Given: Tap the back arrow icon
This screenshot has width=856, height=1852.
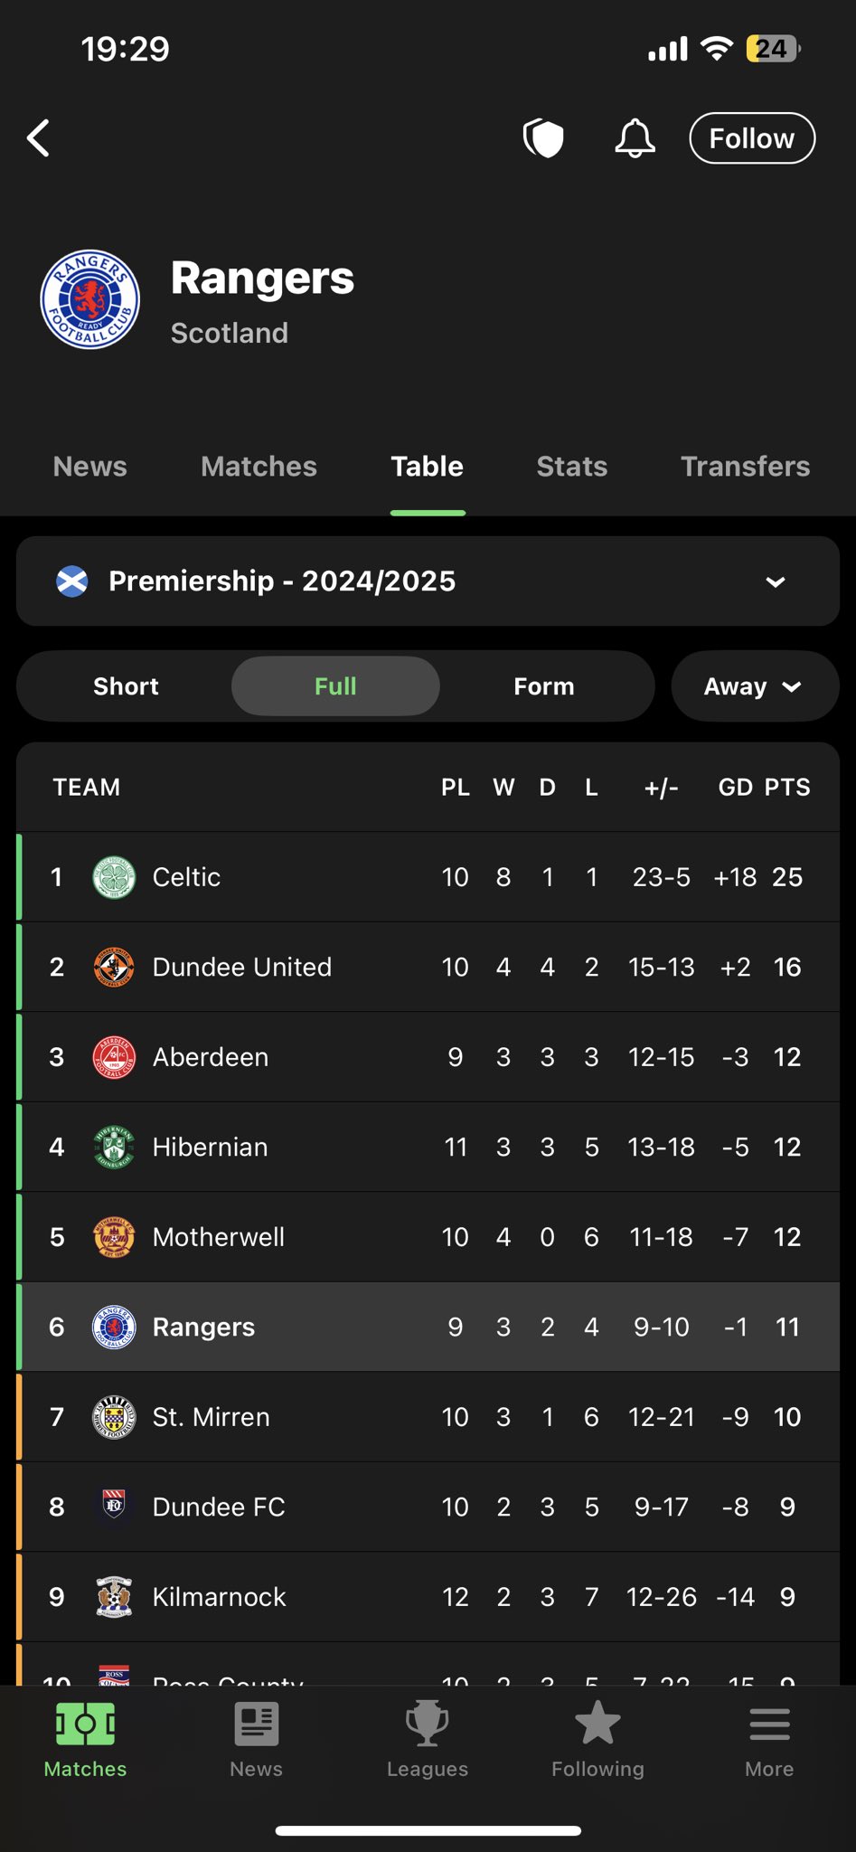Looking at the screenshot, I should [38, 138].
